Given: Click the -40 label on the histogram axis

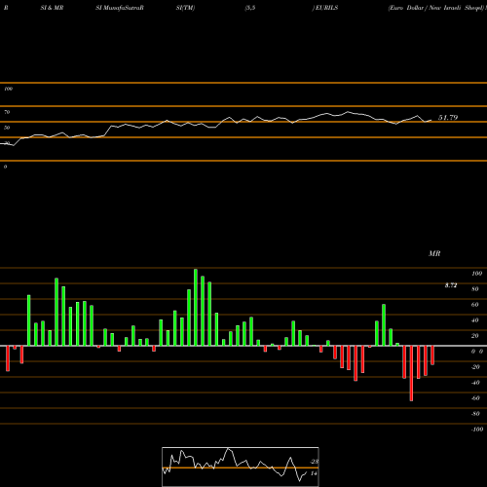Looking at the screenshot, I should 475,383.
